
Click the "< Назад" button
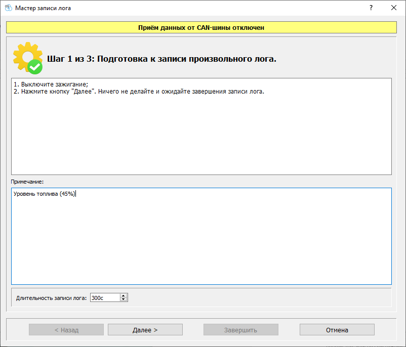(66, 330)
